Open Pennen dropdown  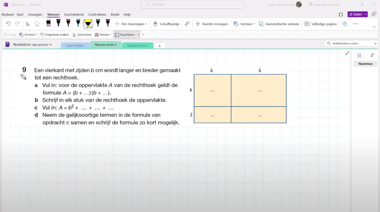pyautogui.click(x=103, y=35)
